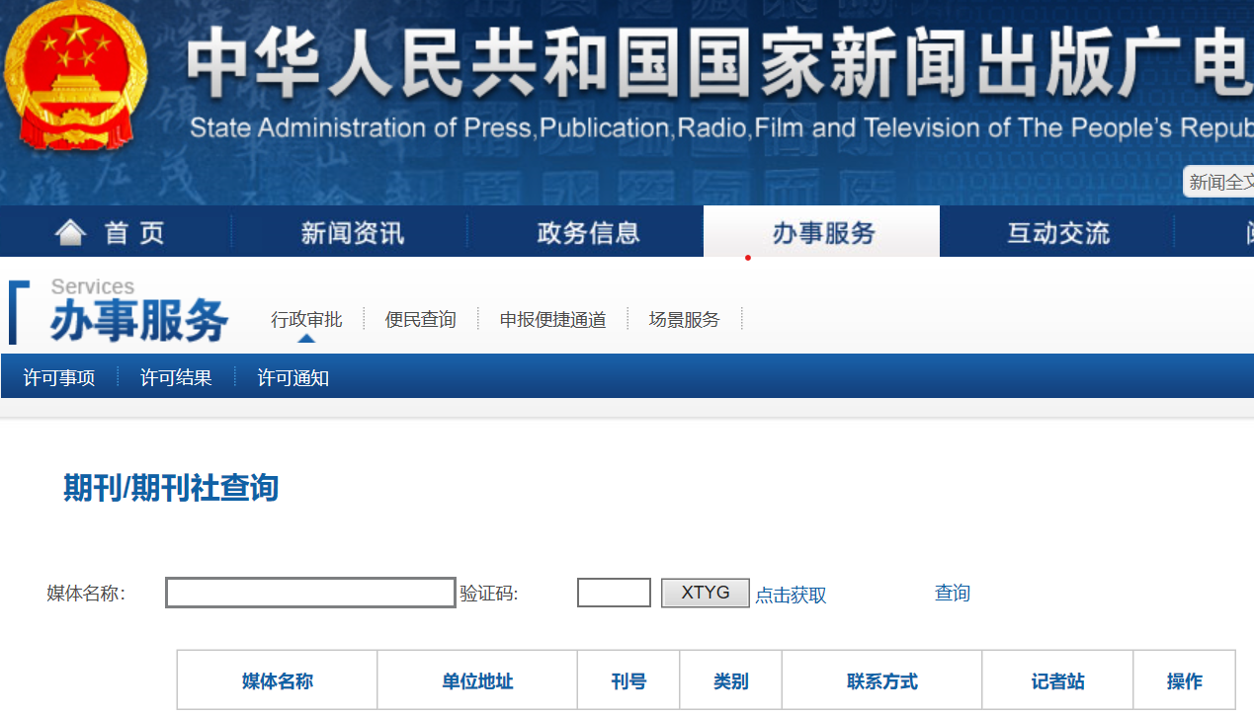
Task: Switch to the 互动交流 tab
Action: tap(1055, 231)
